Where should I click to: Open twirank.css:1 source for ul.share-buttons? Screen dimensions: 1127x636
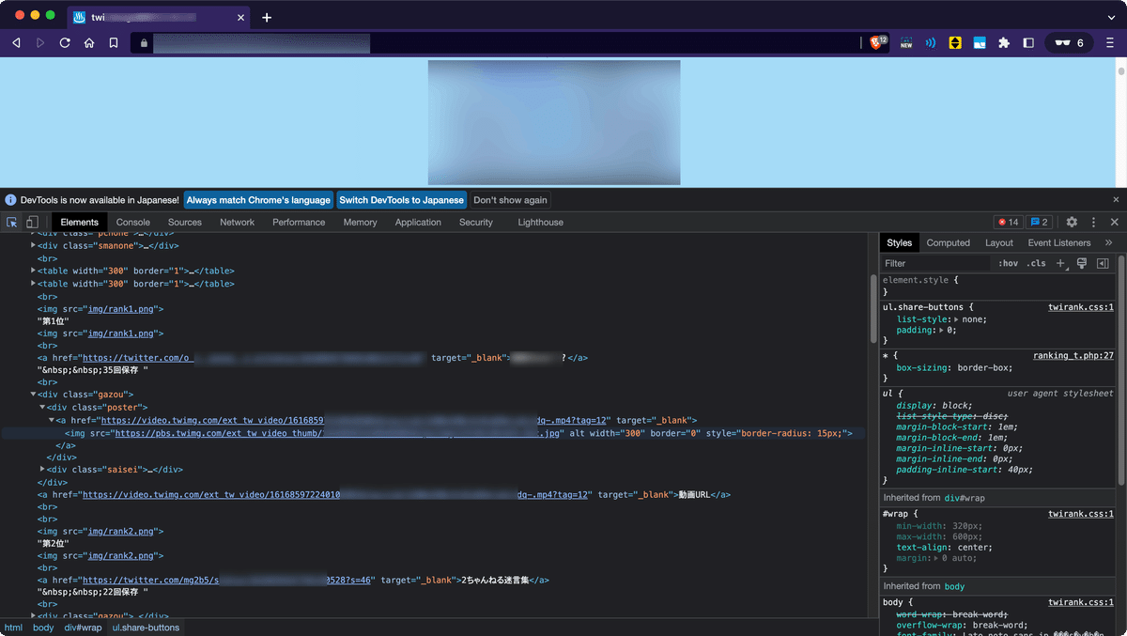(1081, 307)
